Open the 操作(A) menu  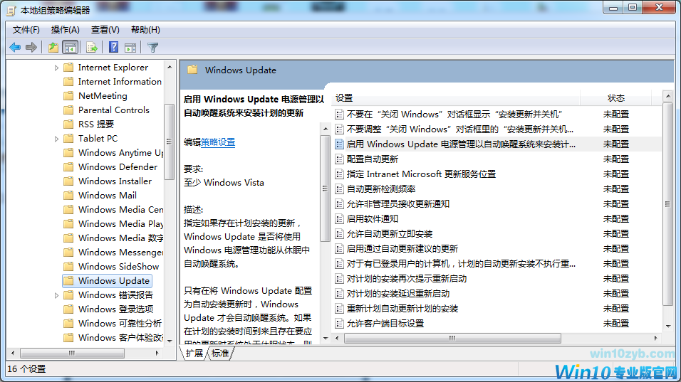click(x=66, y=30)
